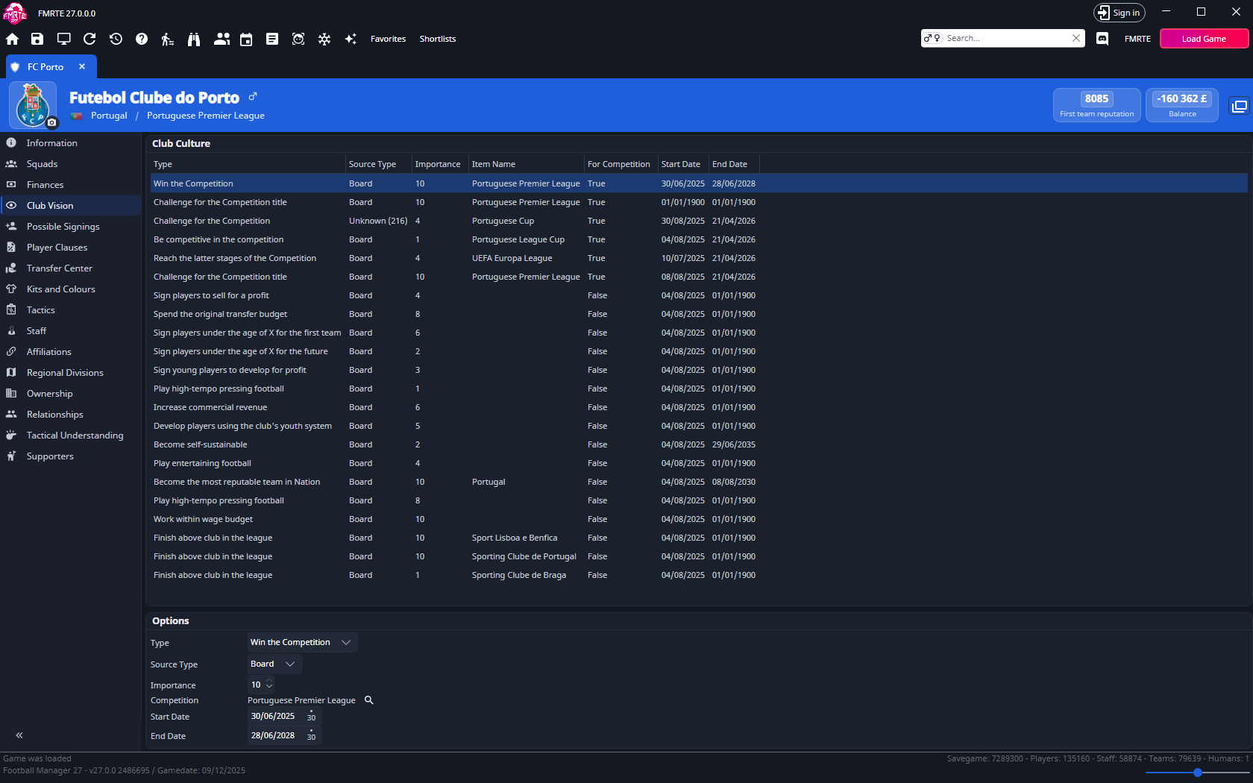1253x783 pixels.
Task: Click the notes document icon
Action: (x=272, y=39)
